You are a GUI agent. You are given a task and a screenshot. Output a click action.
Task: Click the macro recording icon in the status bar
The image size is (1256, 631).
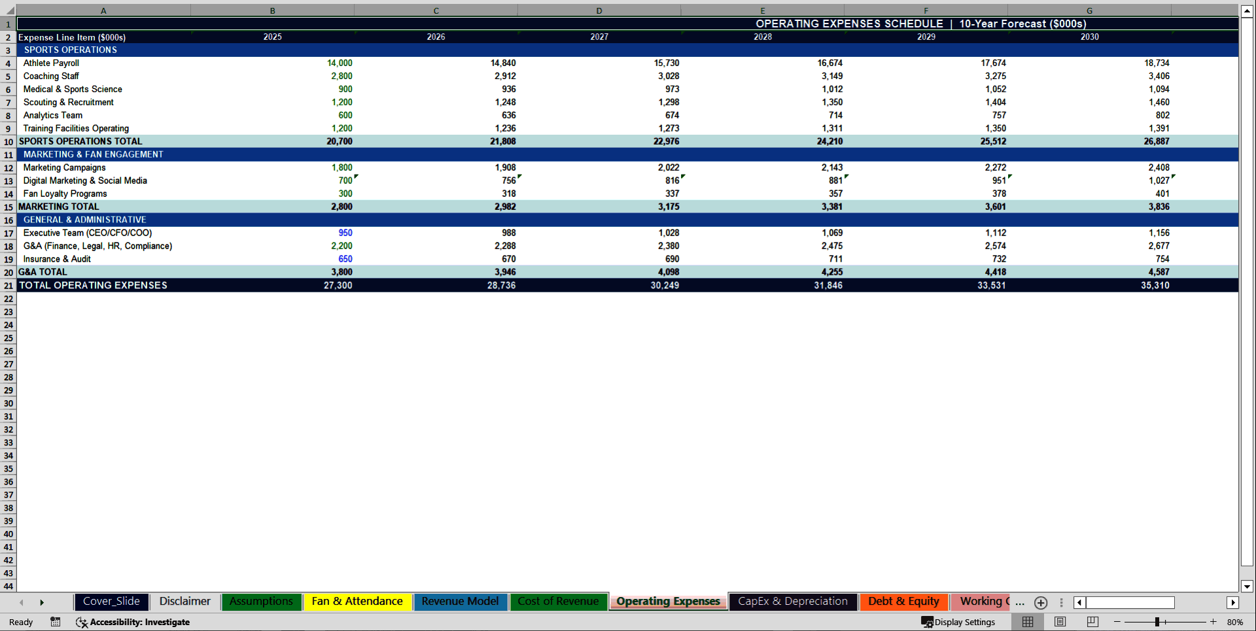tap(55, 622)
